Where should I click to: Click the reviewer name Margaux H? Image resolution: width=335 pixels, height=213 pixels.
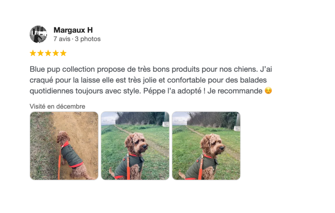pyautogui.click(x=73, y=30)
